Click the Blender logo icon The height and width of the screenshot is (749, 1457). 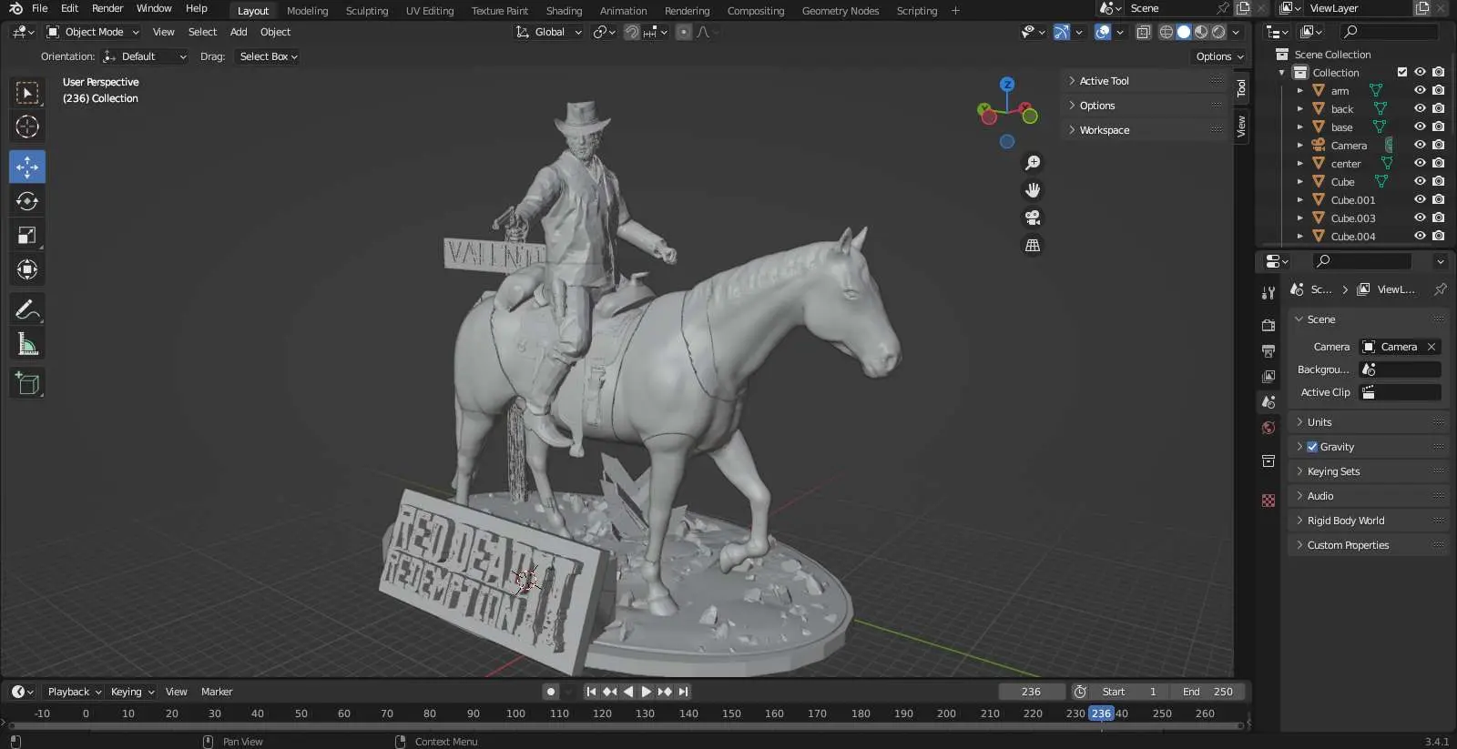pos(15,8)
